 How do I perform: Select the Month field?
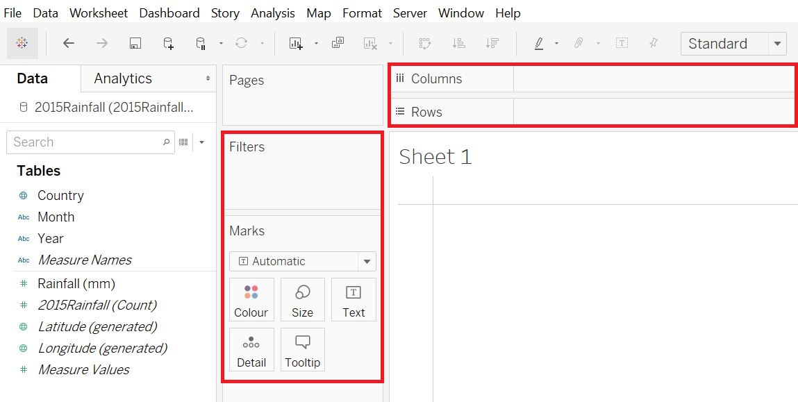pyautogui.click(x=56, y=217)
